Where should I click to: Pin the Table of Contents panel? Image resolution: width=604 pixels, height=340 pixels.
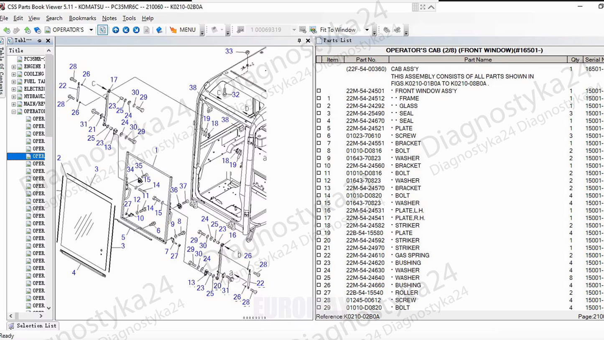[x=39, y=41]
